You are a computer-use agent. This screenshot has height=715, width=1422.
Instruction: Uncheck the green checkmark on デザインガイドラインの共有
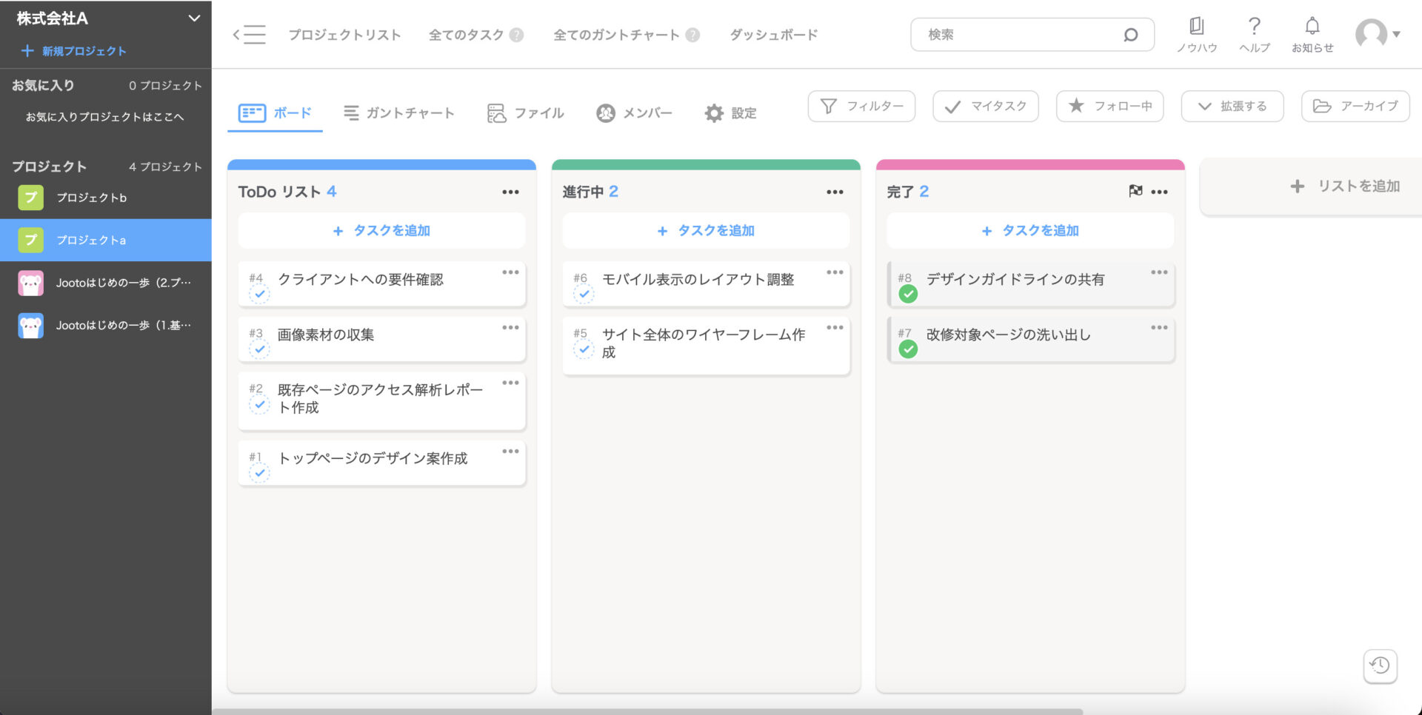[908, 294]
